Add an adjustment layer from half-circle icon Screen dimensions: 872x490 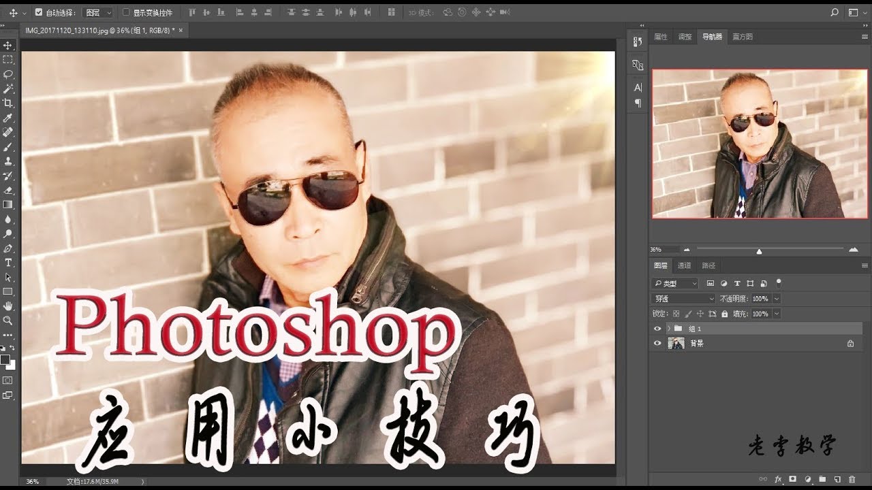click(x=808, y=479)
